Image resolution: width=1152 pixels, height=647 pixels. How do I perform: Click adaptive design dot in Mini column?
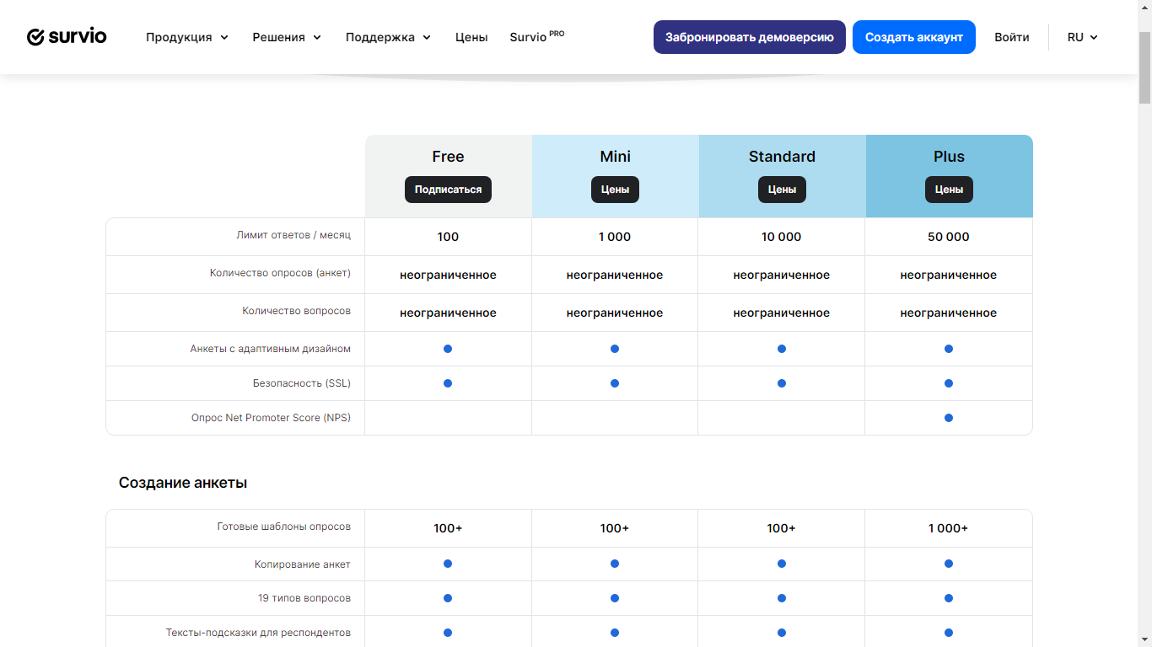615,349
